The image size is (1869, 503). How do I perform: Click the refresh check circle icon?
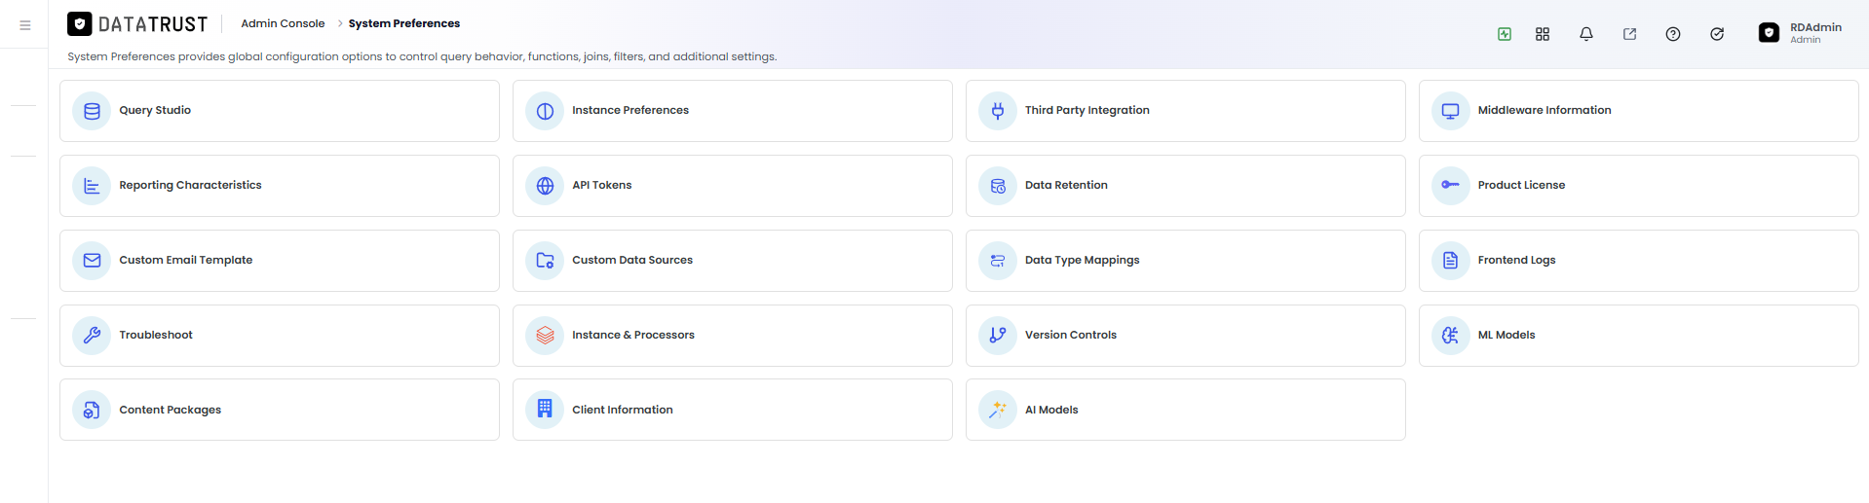coord(1717,34)
